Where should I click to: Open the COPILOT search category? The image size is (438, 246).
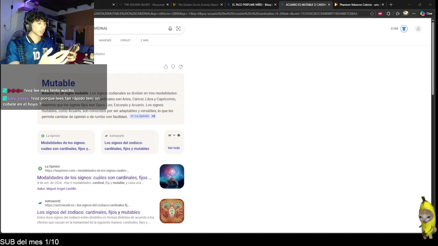click(x=125, y=40)
